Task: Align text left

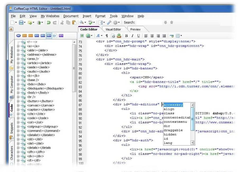Action: pyautogui.click(x=146, y=36)
